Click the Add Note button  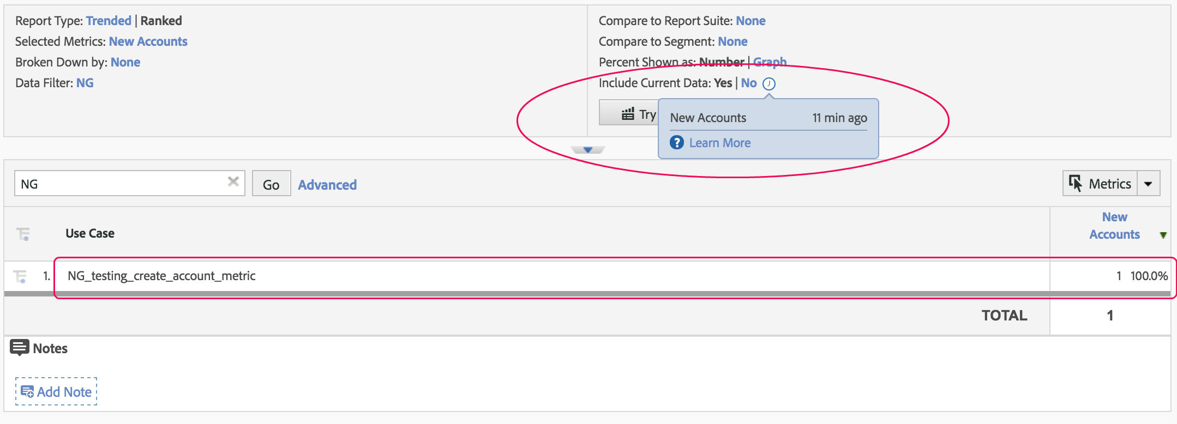point(56,392)
